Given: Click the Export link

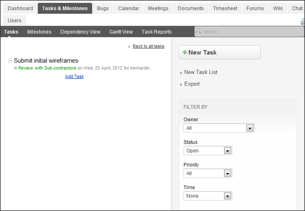Looking at the screenshot, I should (192, 84).
